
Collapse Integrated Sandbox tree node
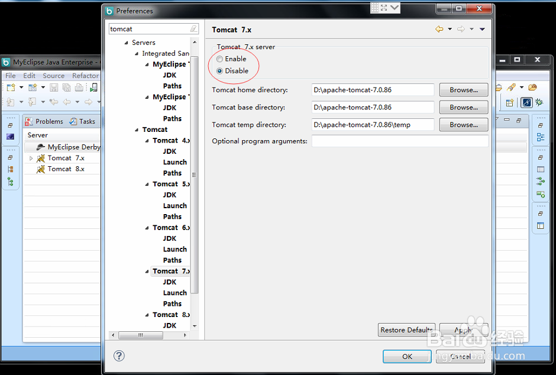pyautogui.click(x=137, y=54)
